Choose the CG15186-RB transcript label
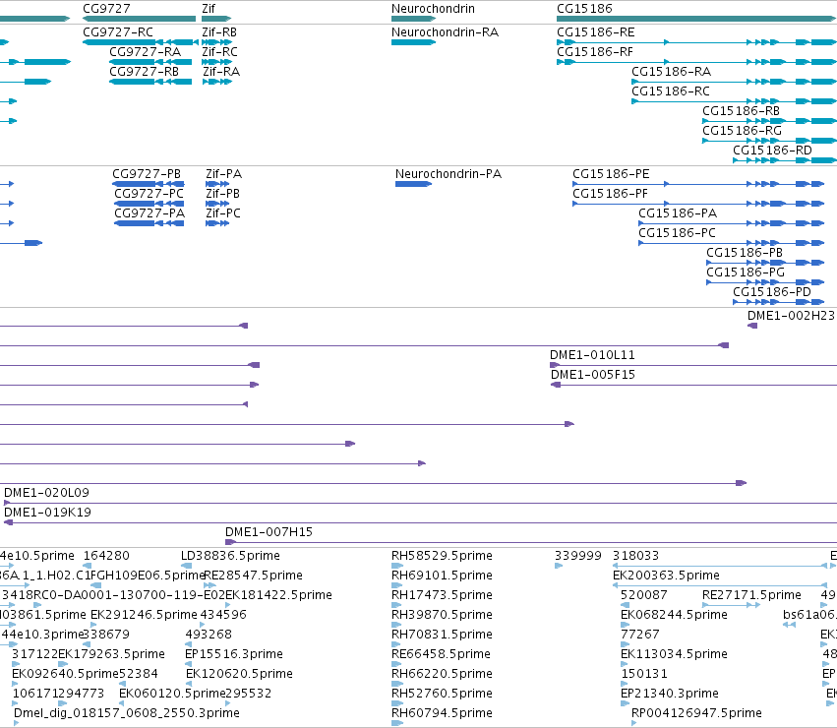837x728 pixels. 741,111
